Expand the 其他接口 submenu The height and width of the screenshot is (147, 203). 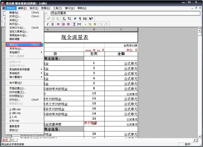pyautogui.click(x=25, y=52)
